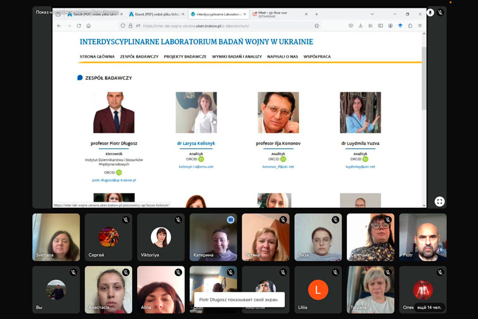478x319 pixels.
Task: Click ORCID icon under Ilja Kononov
Action: pyautogui.click(x=283, y=159)
